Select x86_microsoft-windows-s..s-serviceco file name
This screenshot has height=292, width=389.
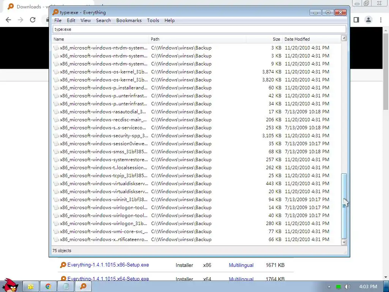coord(103,128)
